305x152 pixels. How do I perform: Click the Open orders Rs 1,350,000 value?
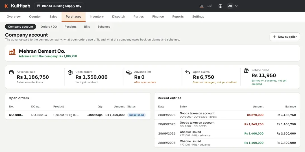click(91, 77)
